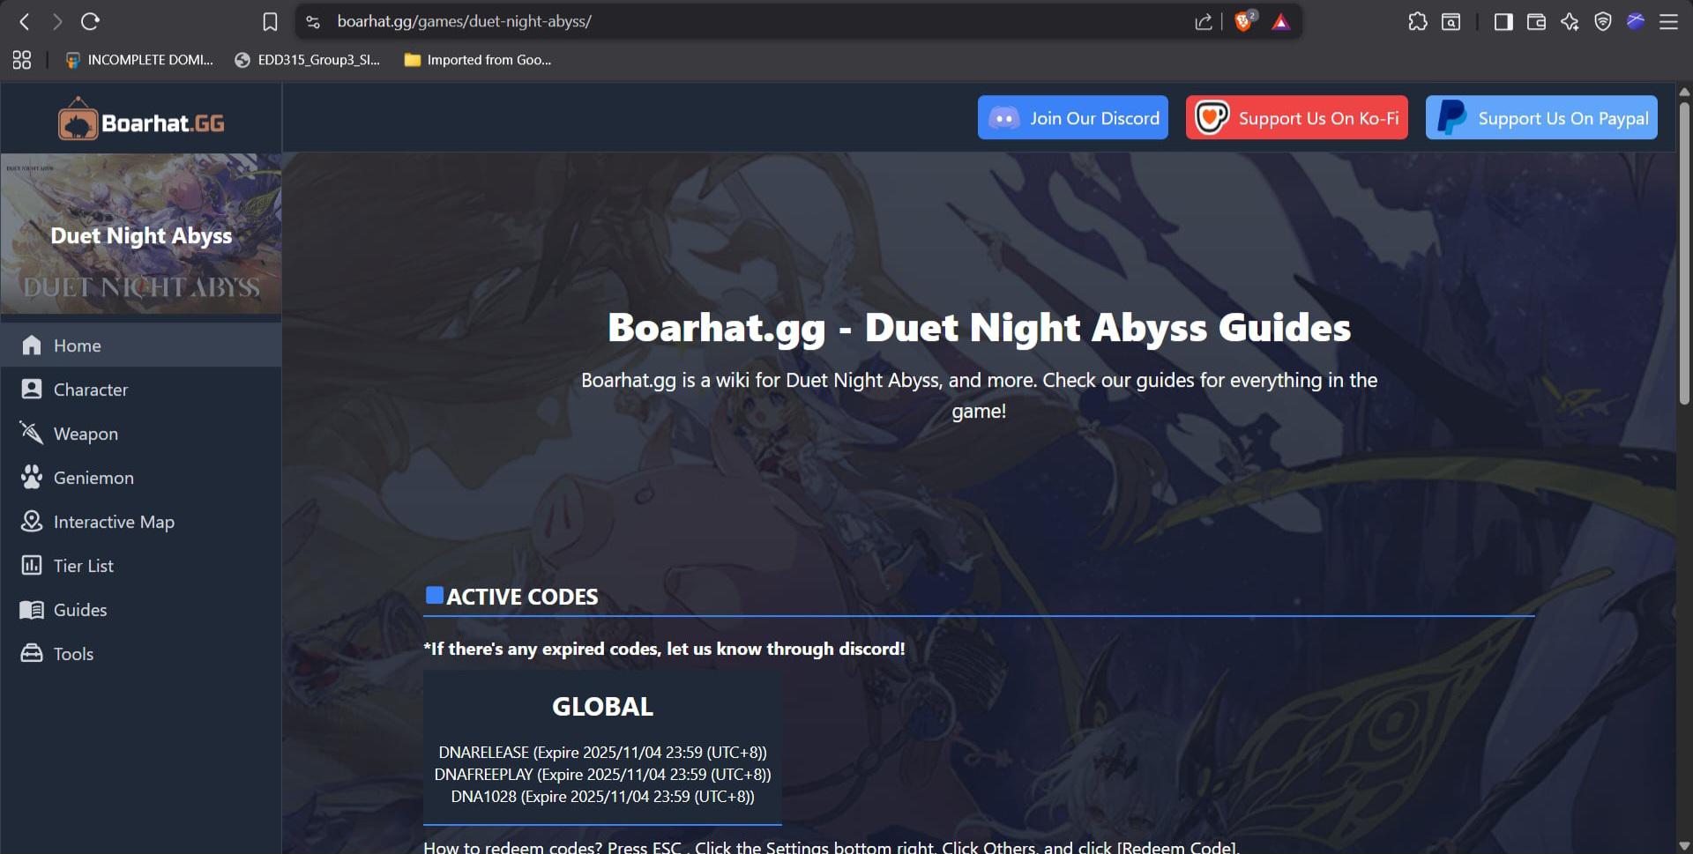Image resolution: width=1693 pixels, height=854 pixels.
Task: Open the Imported from Google bookmarks folder
Action: pos(478,60)
